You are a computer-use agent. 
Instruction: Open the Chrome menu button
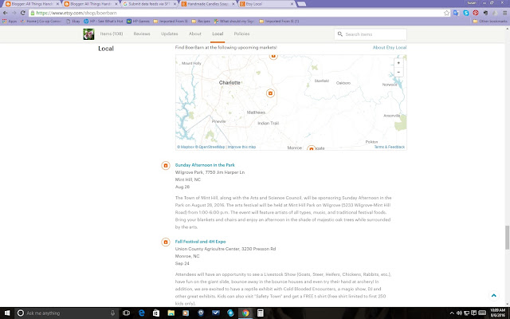504,13
